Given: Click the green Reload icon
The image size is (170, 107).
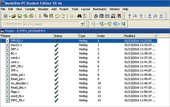Looking at the screenshot, I should click(25, 16).
